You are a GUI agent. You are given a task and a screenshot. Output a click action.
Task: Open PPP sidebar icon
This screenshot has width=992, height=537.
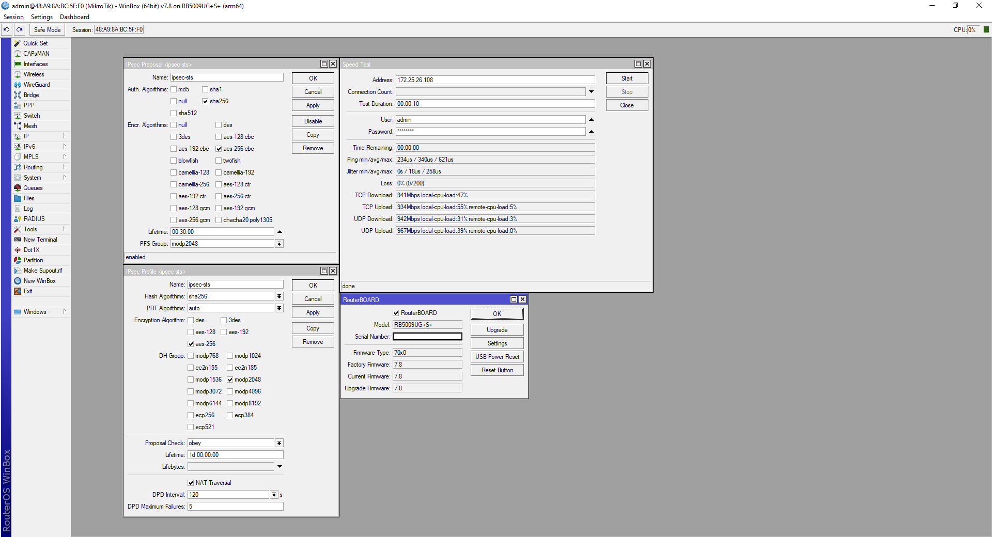(18, 105)
